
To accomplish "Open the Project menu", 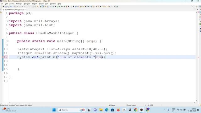I will (x=41, y=4).
